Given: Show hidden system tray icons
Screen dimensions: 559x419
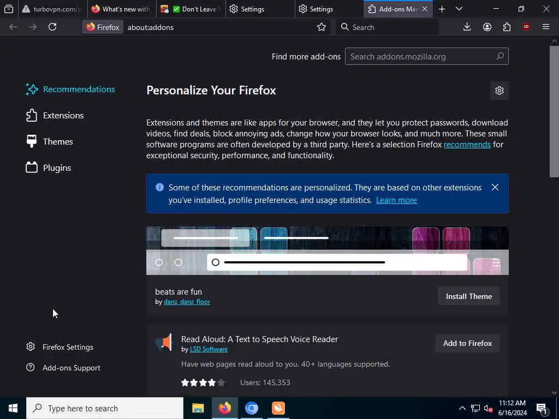Looking at the screenshot, I should [462, 408].
